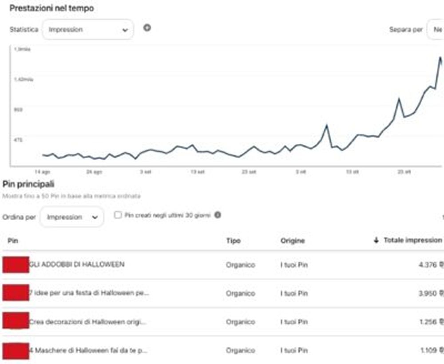
Task: Click the icon beside the 4.376 impressions value
Action: pos(441,265)
